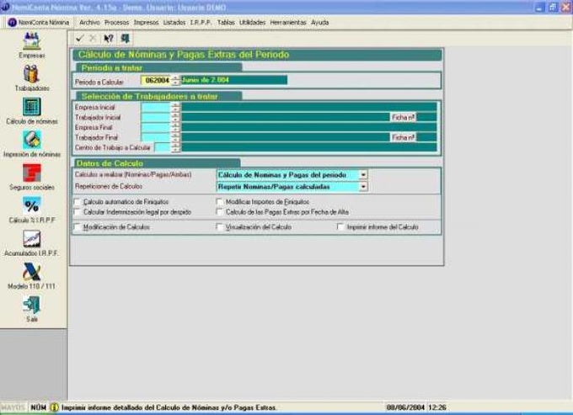
Task: Click the NomiConta Nómina menu label
Action: coord(44,23)
